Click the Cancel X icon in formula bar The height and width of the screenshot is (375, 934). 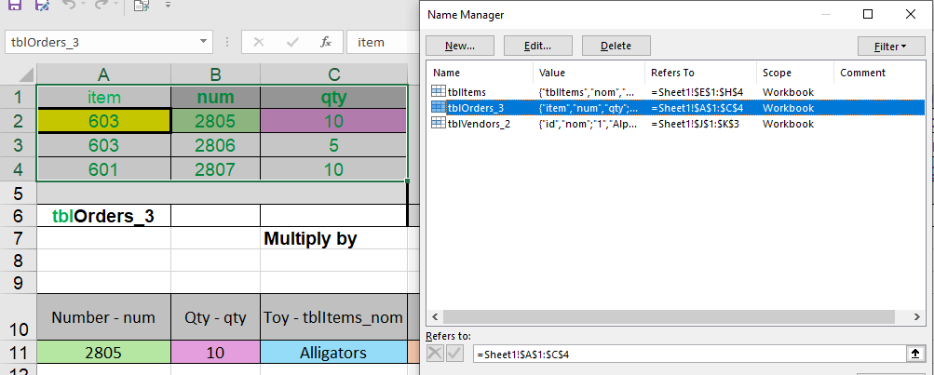(259, 42)
